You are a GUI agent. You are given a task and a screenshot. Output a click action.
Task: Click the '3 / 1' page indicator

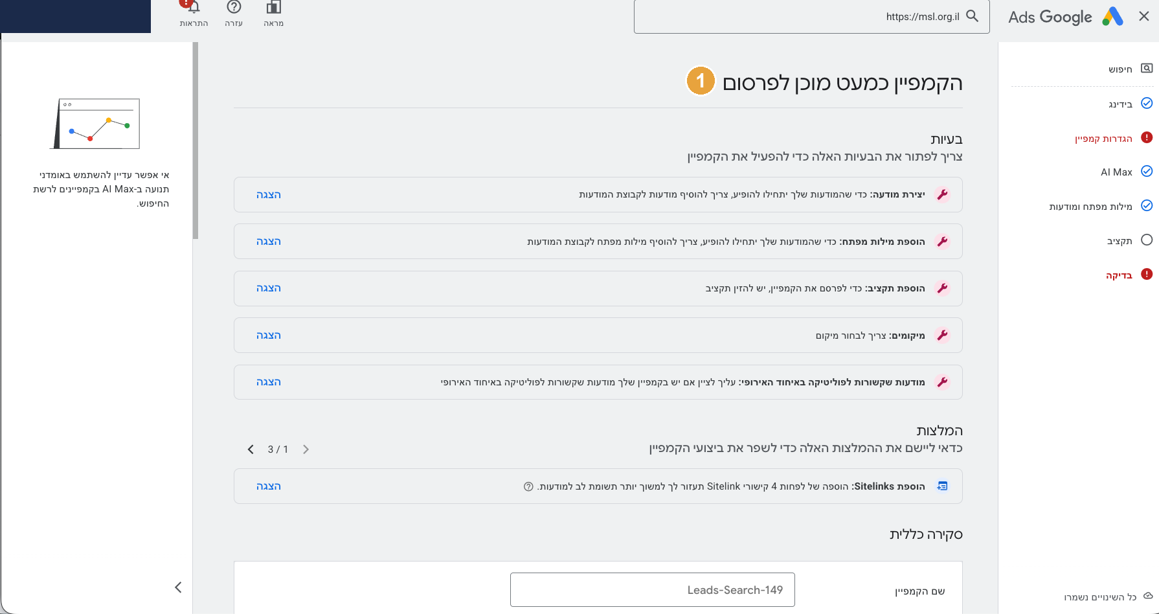click(278, 449)
